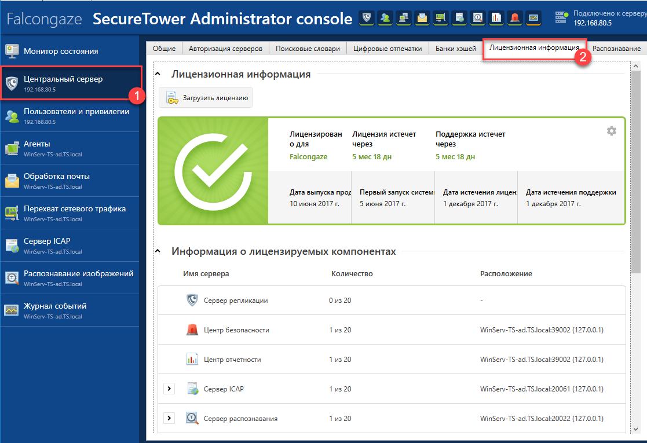Click date 10 июня 2017 г.
Image resolution: width=647 pixels, height=443 pixels.
point(315,204)
